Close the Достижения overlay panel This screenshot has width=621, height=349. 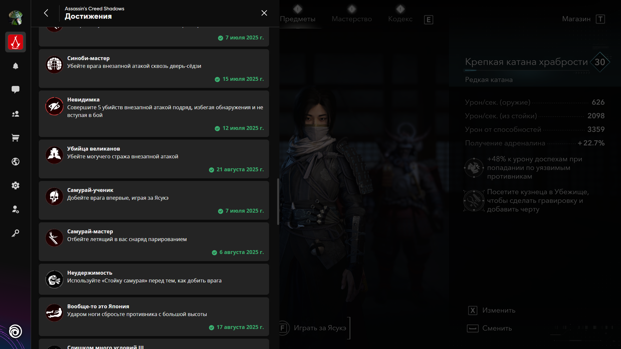point(264,13)
